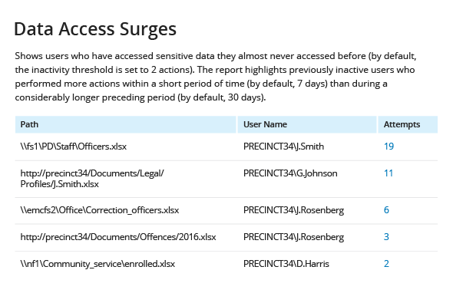The image size is (453, 303).
Task: Click the 6 attempts link
Action: click(x=386, y=209)
